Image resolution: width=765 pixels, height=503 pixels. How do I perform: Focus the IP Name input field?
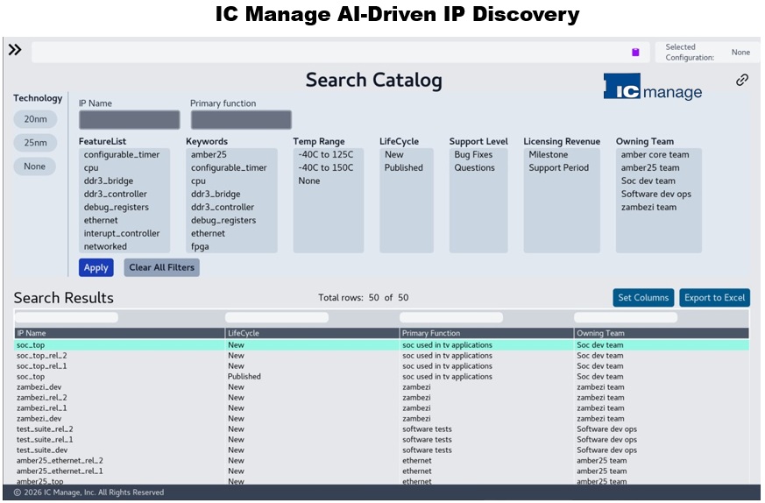coord(130,119)
